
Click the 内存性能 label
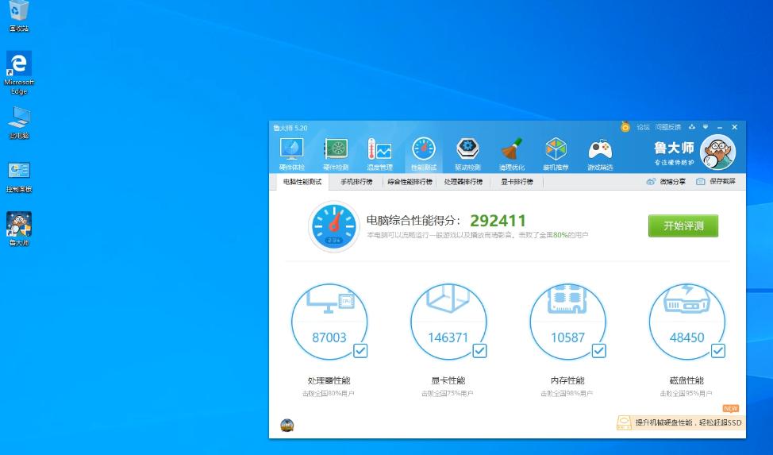pyautogui.click(x=567, y=380)
